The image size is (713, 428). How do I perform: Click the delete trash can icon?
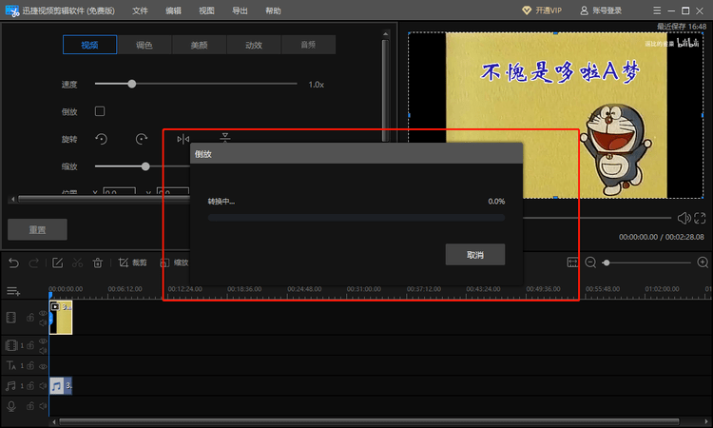97,263
